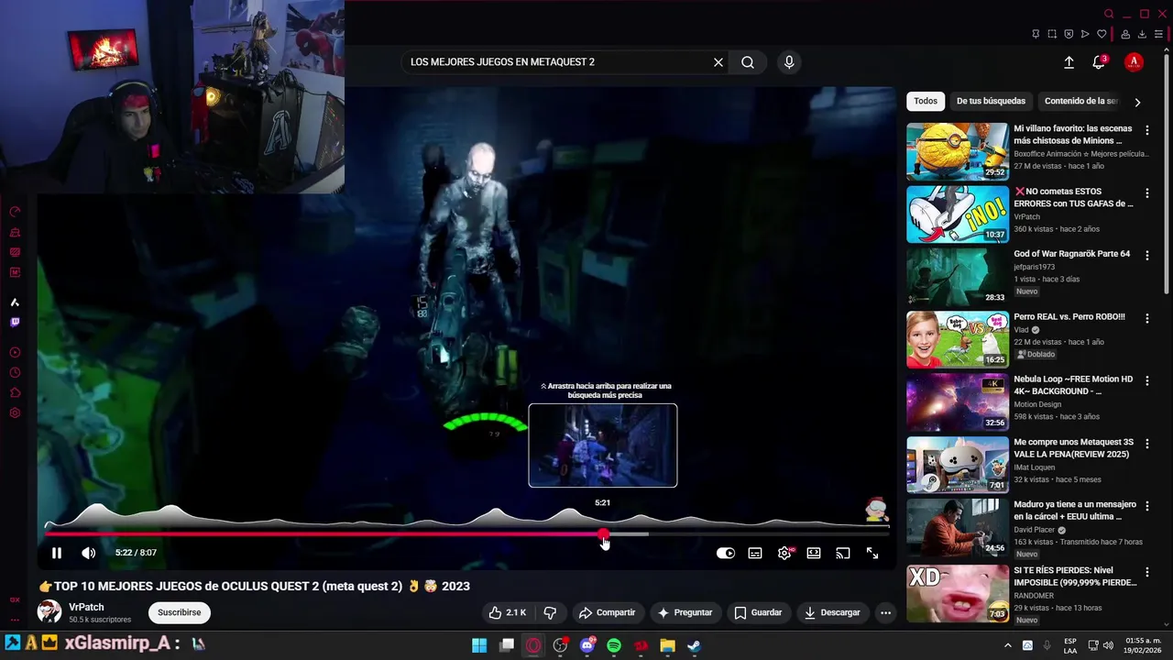The height and width of the screenshot is (660, 1173).
Task: Click the Preguntar button
Action: pos(685,612)
